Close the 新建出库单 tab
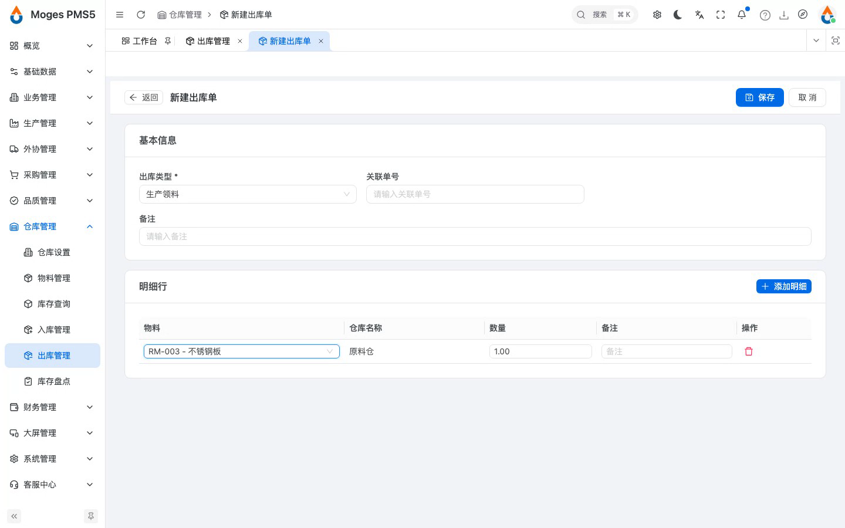This screenshot has width=845, height=528. (x=321, y=41)
